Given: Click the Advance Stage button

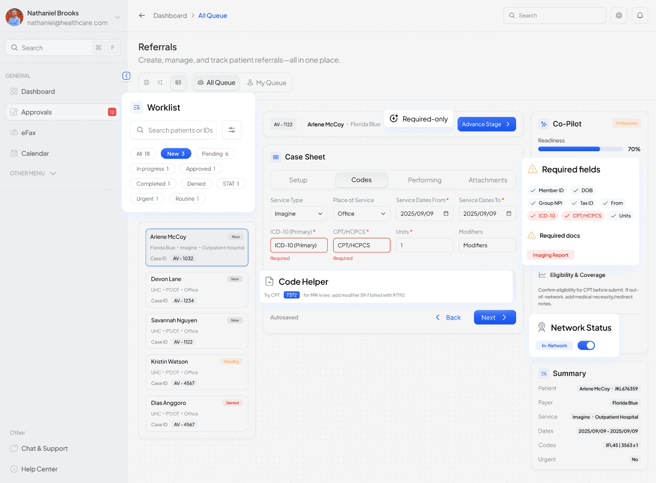Looking at the screenshot, I should (486, 124).
